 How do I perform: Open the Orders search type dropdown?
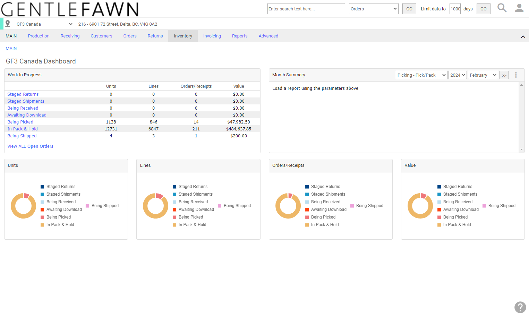(374, 9)
